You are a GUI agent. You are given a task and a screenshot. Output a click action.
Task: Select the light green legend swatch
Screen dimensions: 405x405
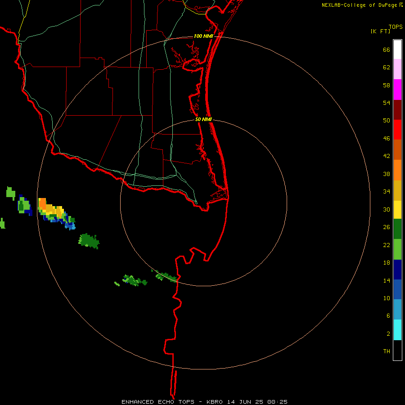click(397, 249)
